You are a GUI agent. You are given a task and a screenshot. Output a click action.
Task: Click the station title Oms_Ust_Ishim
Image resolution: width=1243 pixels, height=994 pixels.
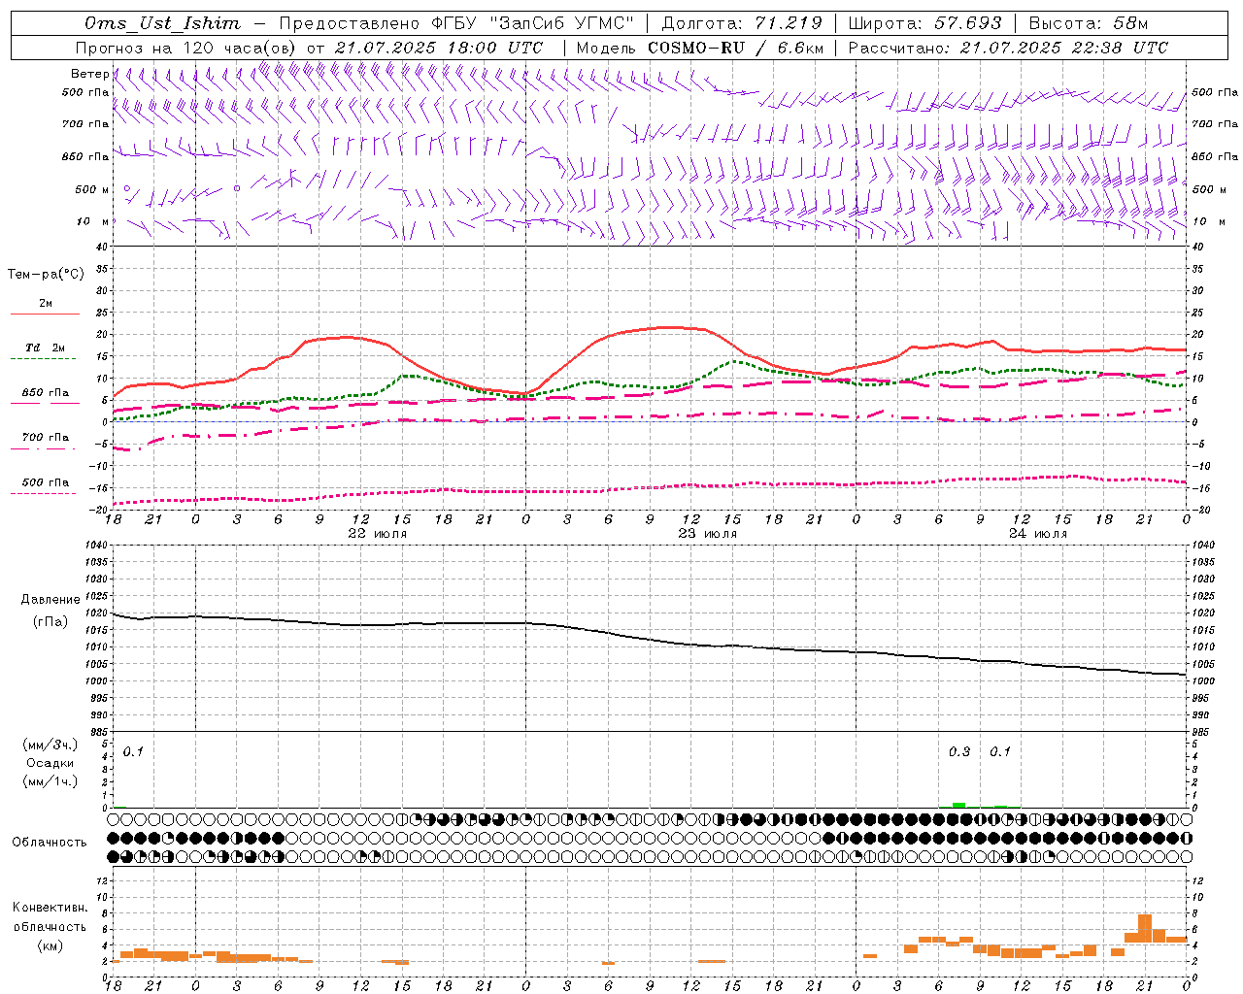162,23
